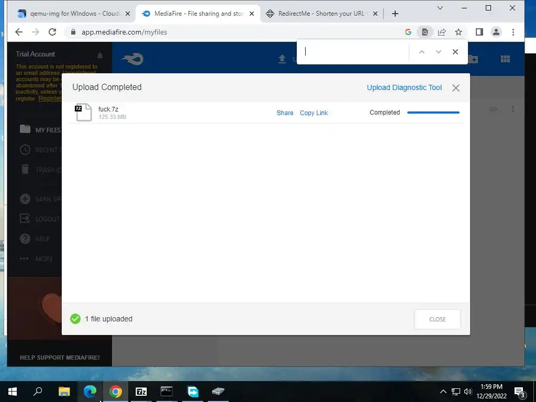Click the upload arrow icon in header
Image resolution: width=536 pixels, height=402 pixels.
pos(282,59)
